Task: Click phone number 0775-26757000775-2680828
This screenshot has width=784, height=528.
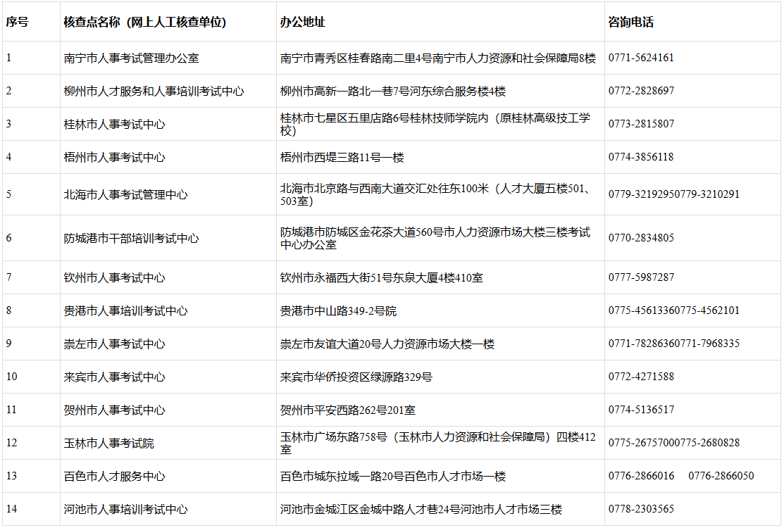Action: [x=674, y=443]
